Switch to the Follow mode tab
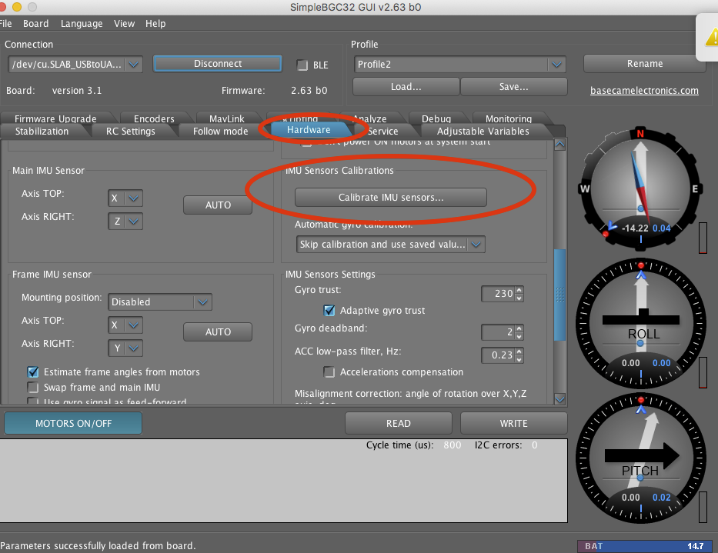Viewport: 718px width, 553px height. pos(220,132)
